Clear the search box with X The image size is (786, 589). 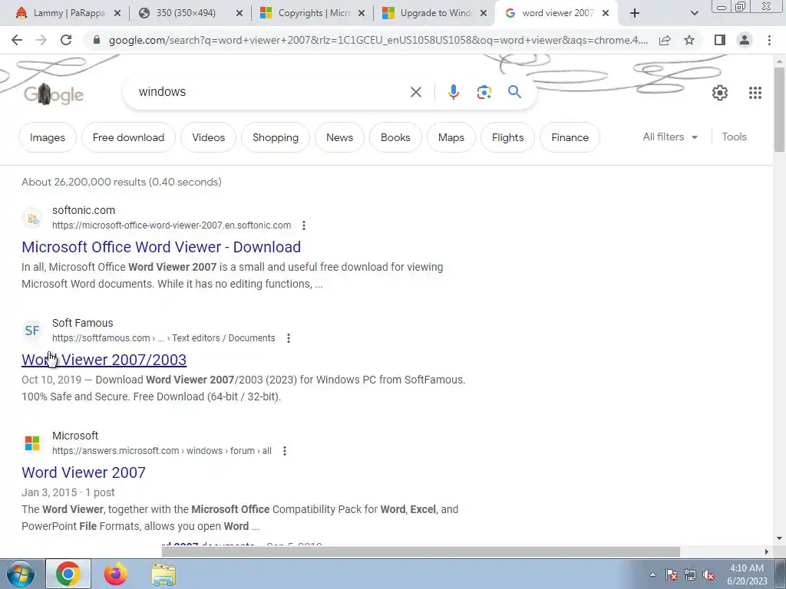click(x=415, y=92)
